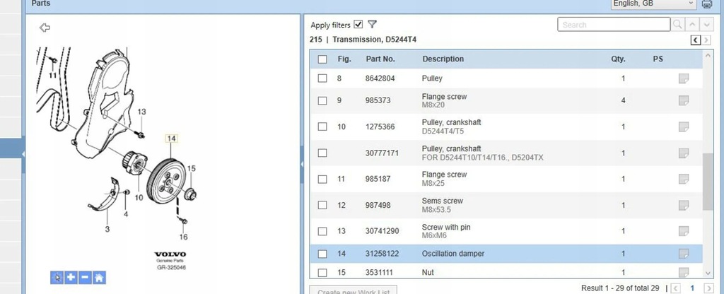
Task: Open note icon for Oscillation damper row
Action: [x=683, y=254]
